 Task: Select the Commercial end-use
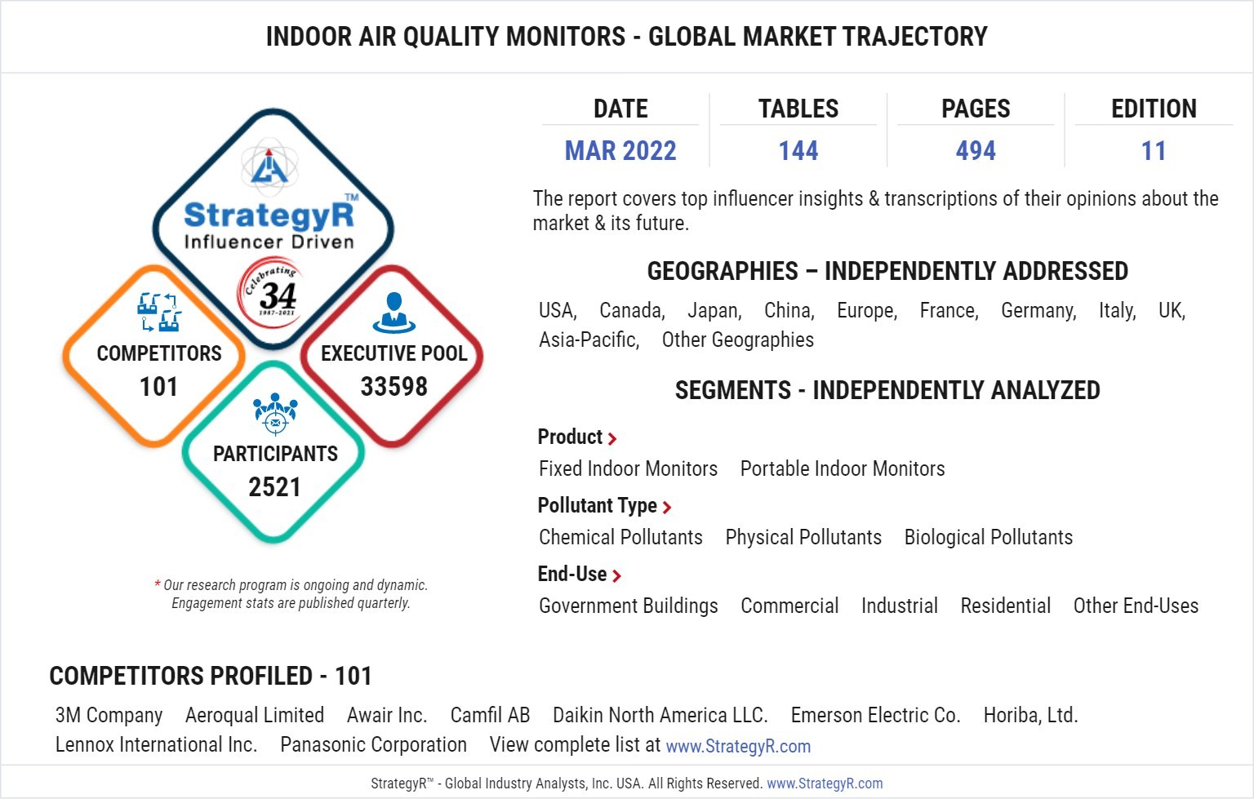point(789,606)
